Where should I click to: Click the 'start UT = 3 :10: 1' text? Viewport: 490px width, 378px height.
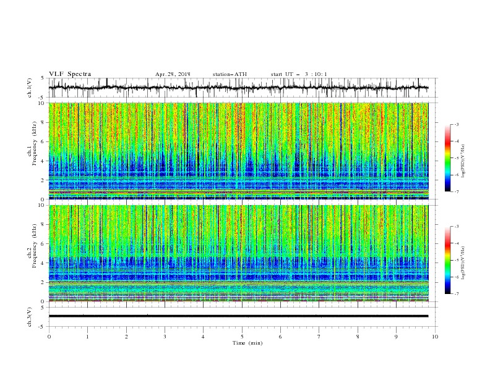(299, 74)
